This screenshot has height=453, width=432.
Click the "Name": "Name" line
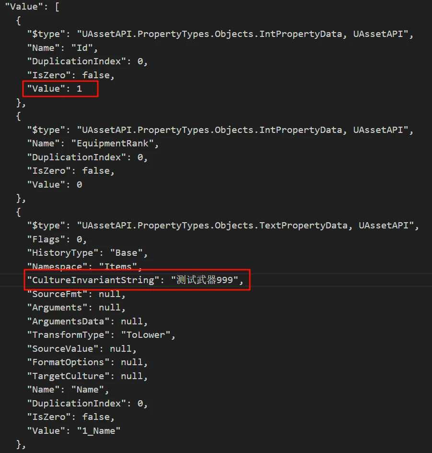pos(68,390)
